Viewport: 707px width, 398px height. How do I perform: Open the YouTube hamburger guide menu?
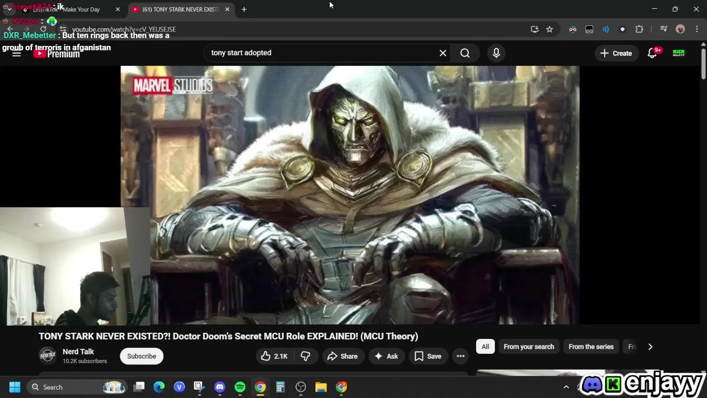pos(17,53)
